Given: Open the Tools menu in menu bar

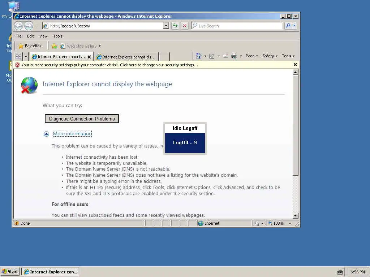Looking at the screenshot, I should click(57, 36).
